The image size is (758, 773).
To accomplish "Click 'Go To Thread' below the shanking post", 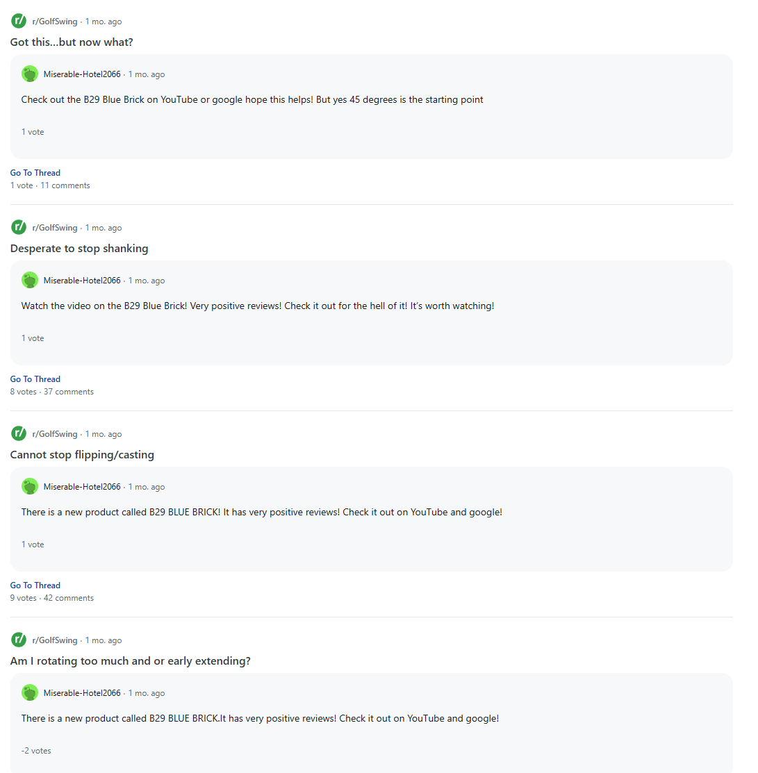I will point(35,379).
